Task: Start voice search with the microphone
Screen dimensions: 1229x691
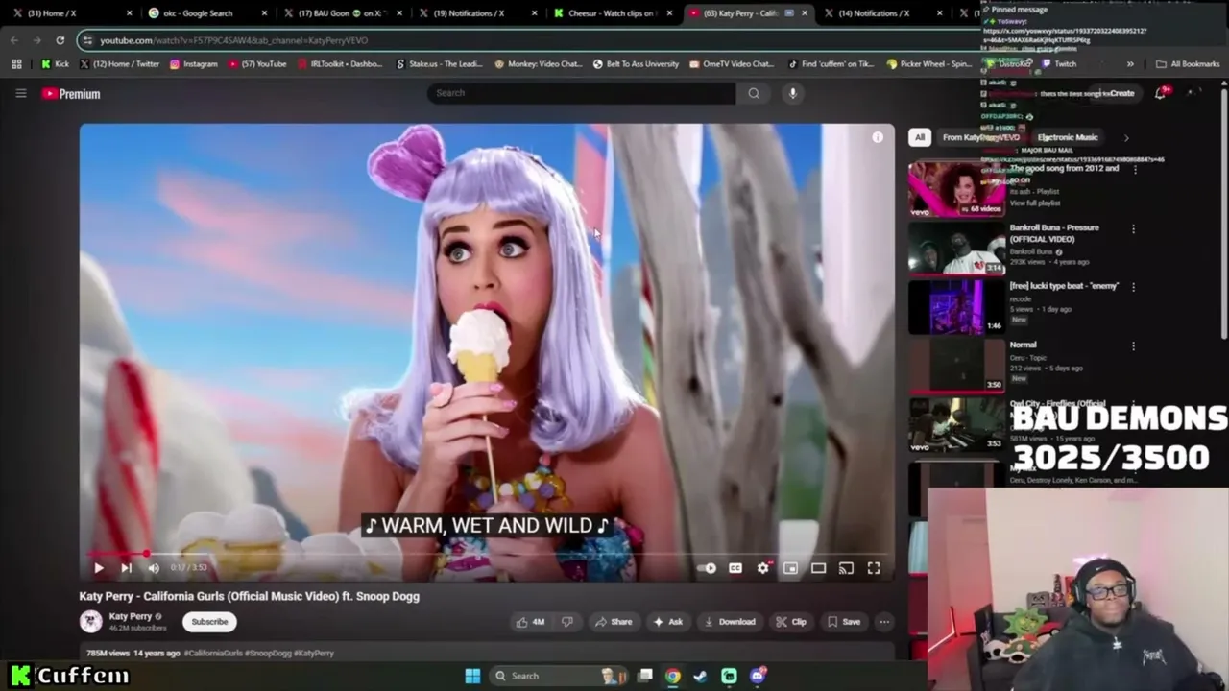Action: [x=792, y=93]
